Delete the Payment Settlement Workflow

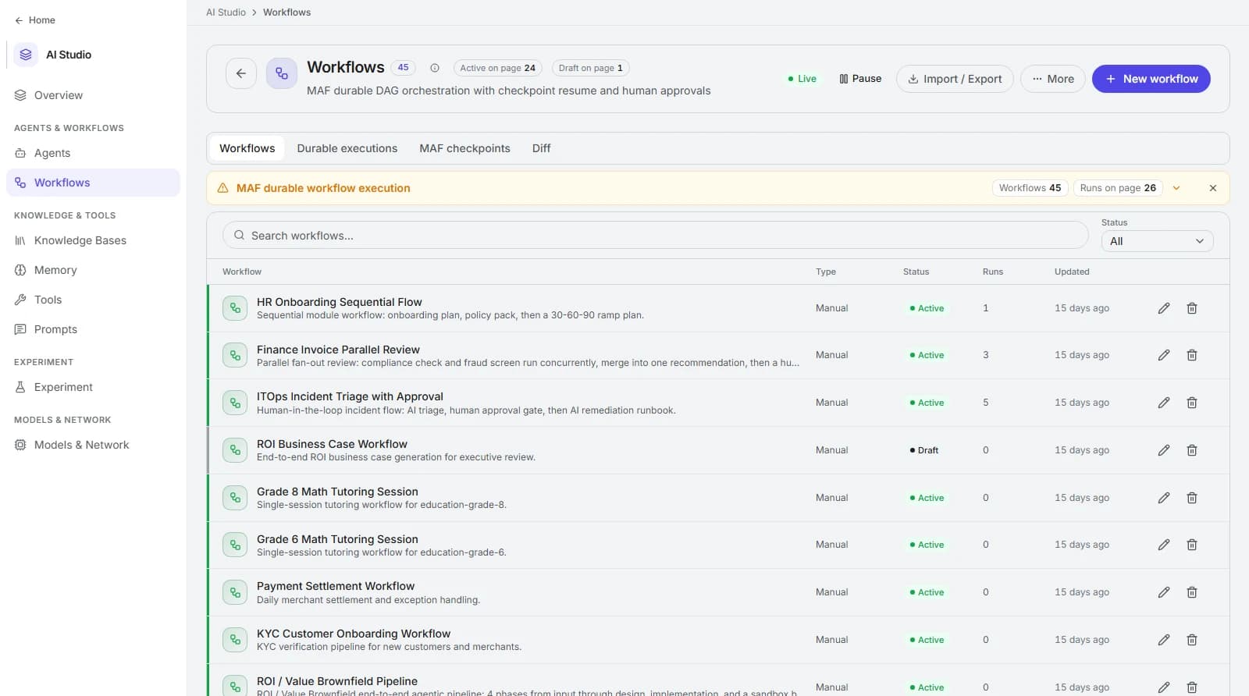1192,592
